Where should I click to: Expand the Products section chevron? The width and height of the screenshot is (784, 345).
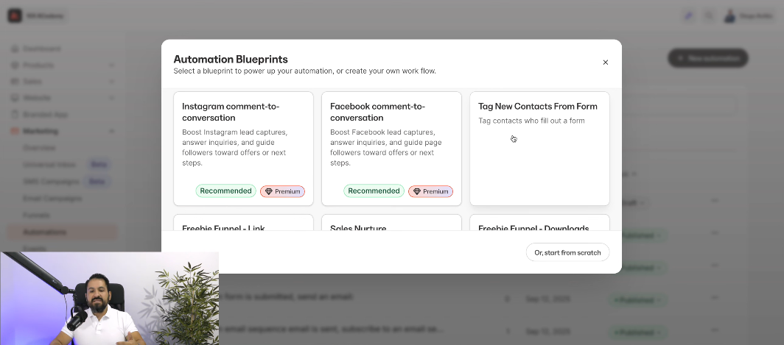[112, 65]
